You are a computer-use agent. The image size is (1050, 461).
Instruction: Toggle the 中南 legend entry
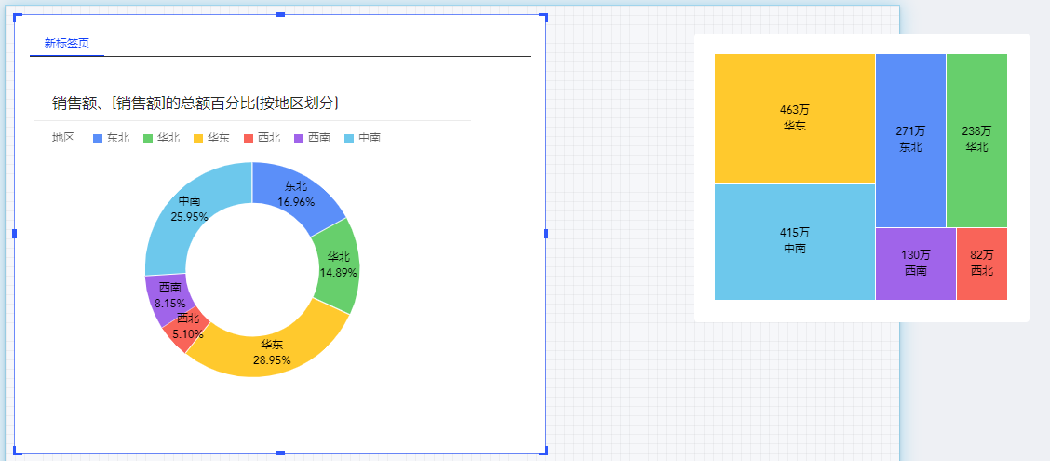tap(369, 138)
